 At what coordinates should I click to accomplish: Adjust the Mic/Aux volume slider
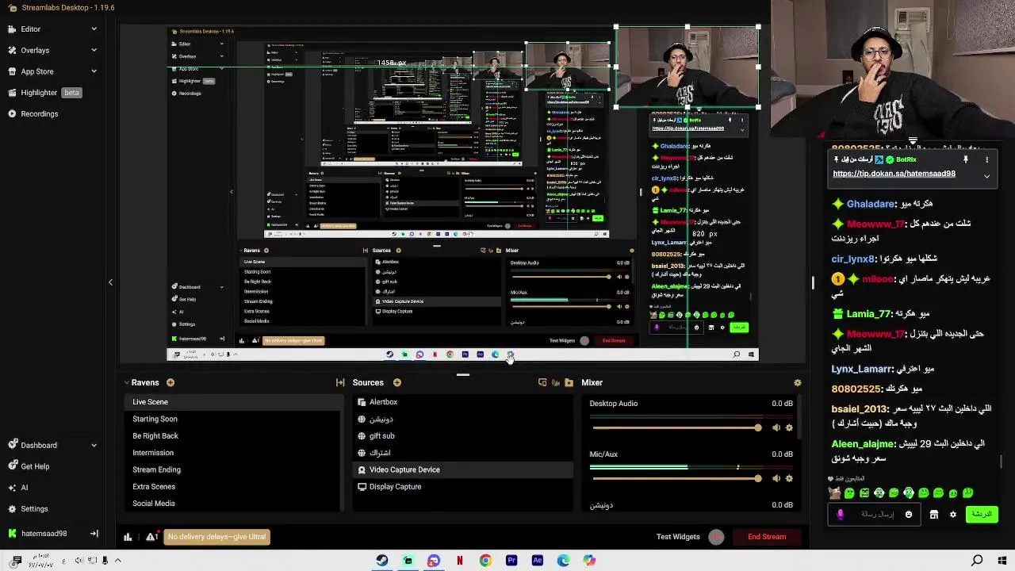point(676,479)
